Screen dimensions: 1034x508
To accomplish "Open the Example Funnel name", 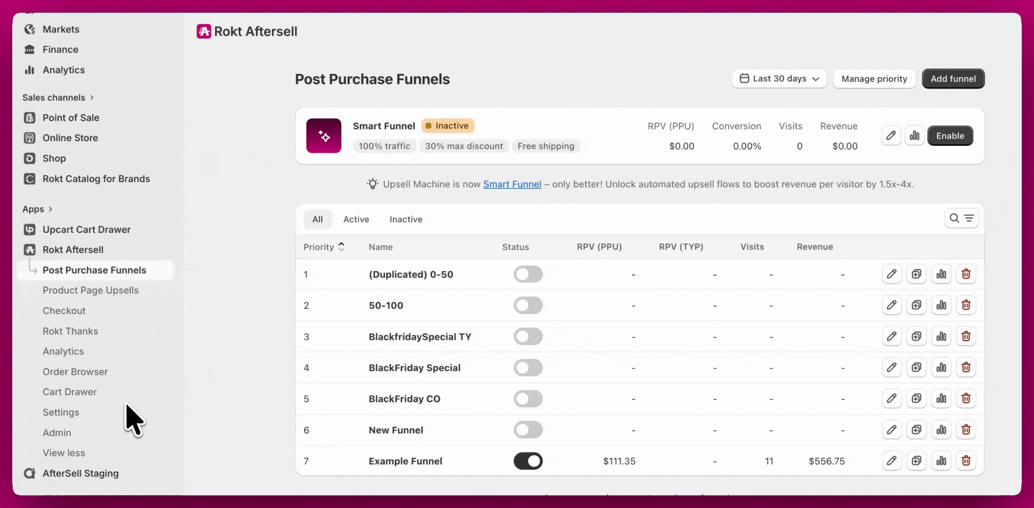I will [x=405, y=461].
